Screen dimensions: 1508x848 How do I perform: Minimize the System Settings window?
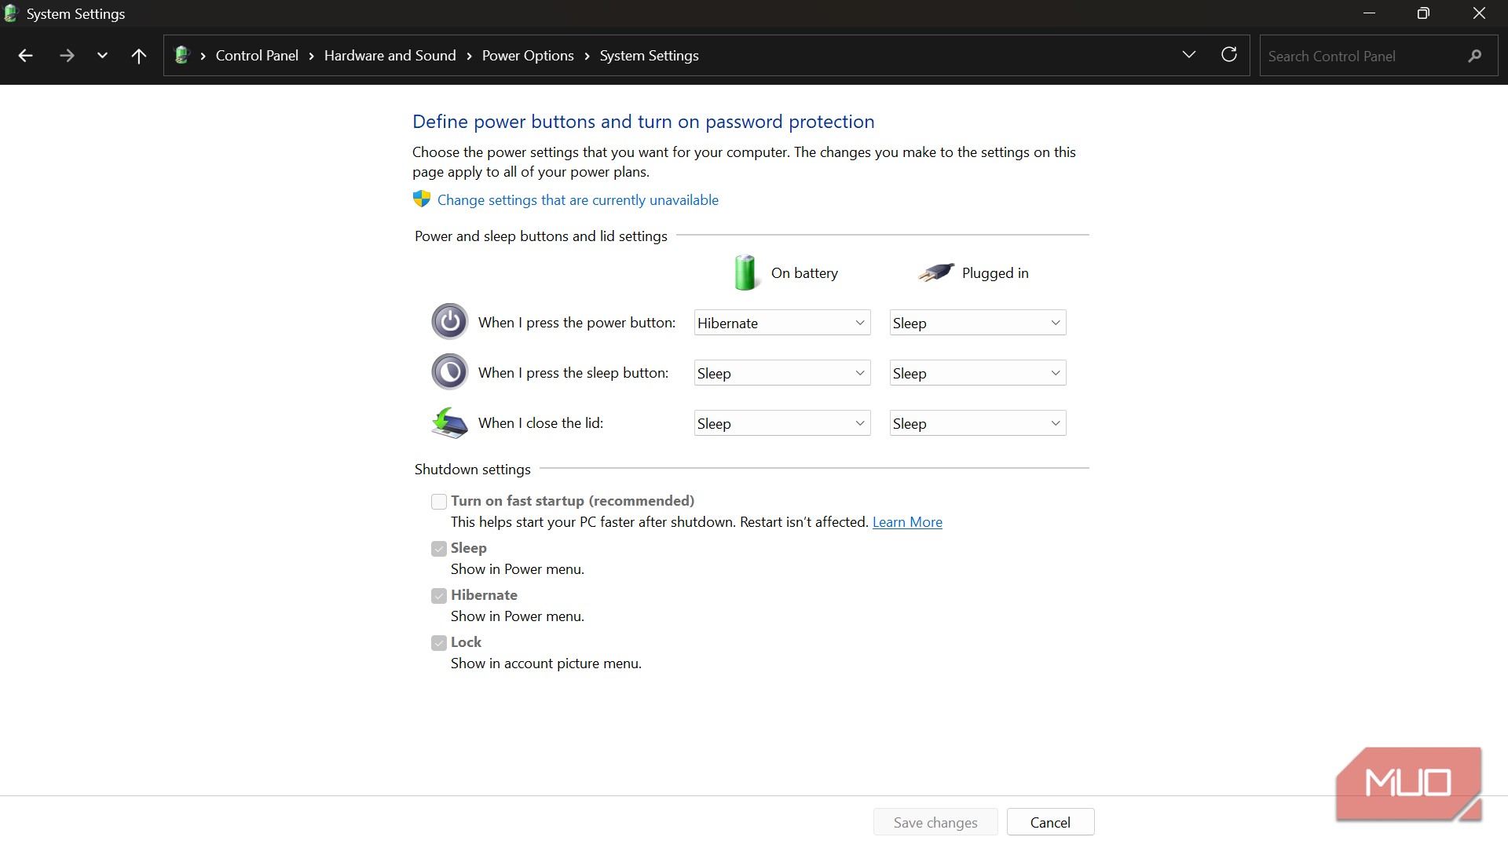point(1369,13)
